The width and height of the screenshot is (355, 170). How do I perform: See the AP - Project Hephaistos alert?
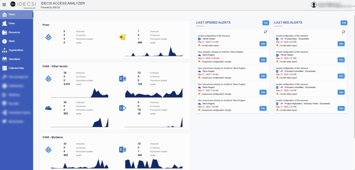[x=341, y=108]
